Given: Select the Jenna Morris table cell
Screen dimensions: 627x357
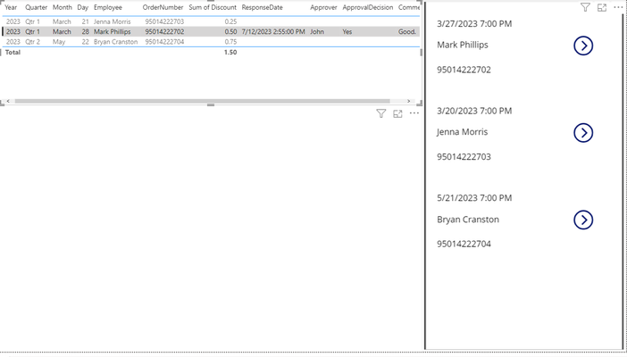Looking at the screenshot, I should pyautogui.click(x=113, y=21).
